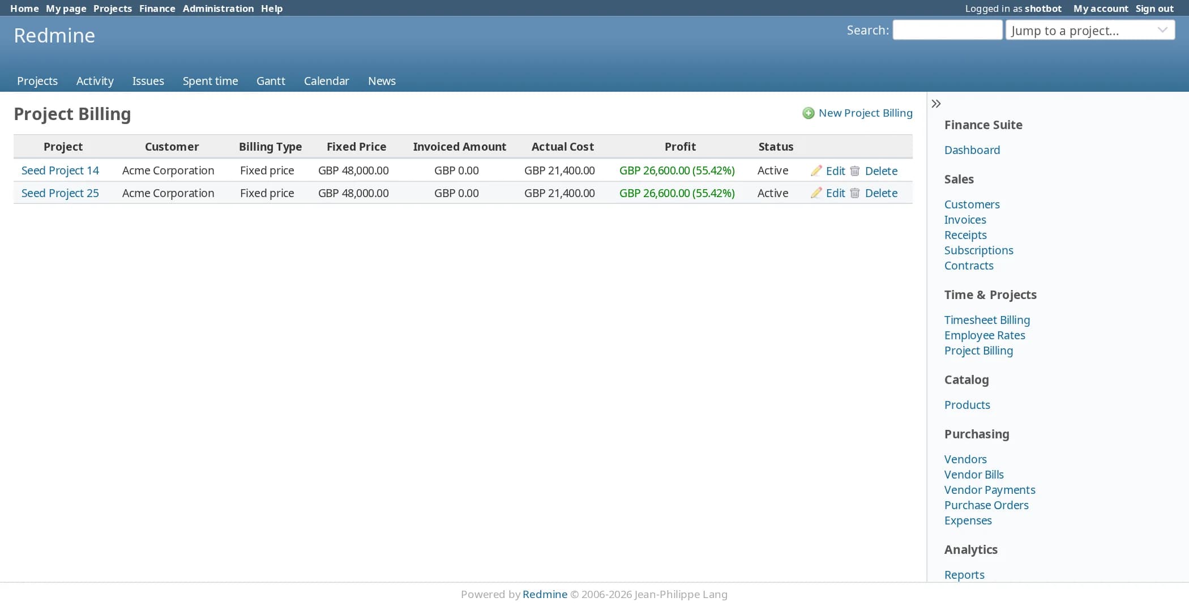Viewport: 1189px width, 606px height.
Task: Open the Seed Project 25 link
Action: click(x=60, y=193)
